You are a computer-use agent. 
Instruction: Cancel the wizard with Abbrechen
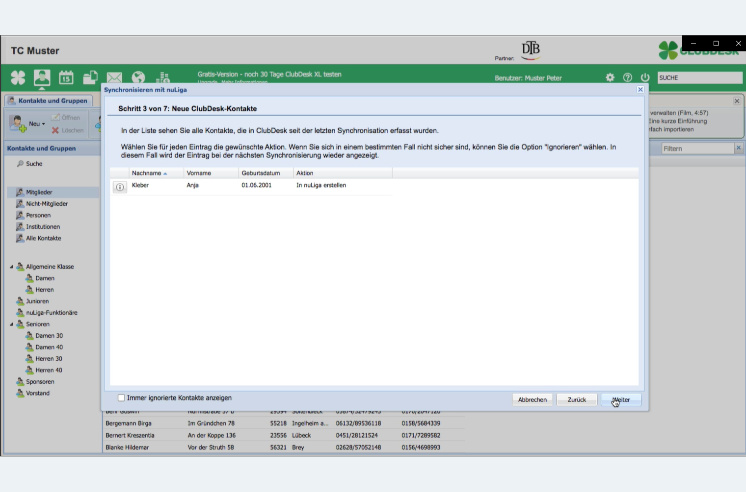coord(532,400)
